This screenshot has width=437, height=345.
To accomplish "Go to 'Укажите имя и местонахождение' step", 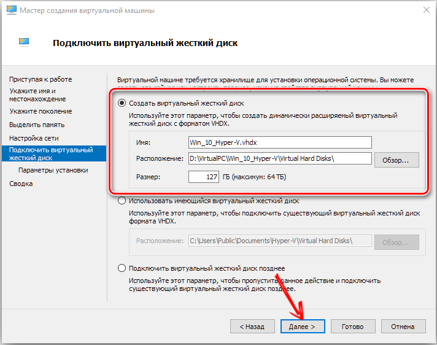I will (37, 95).
